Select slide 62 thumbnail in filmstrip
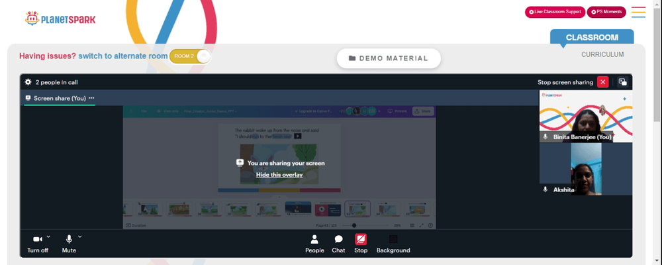 point(328,209)
